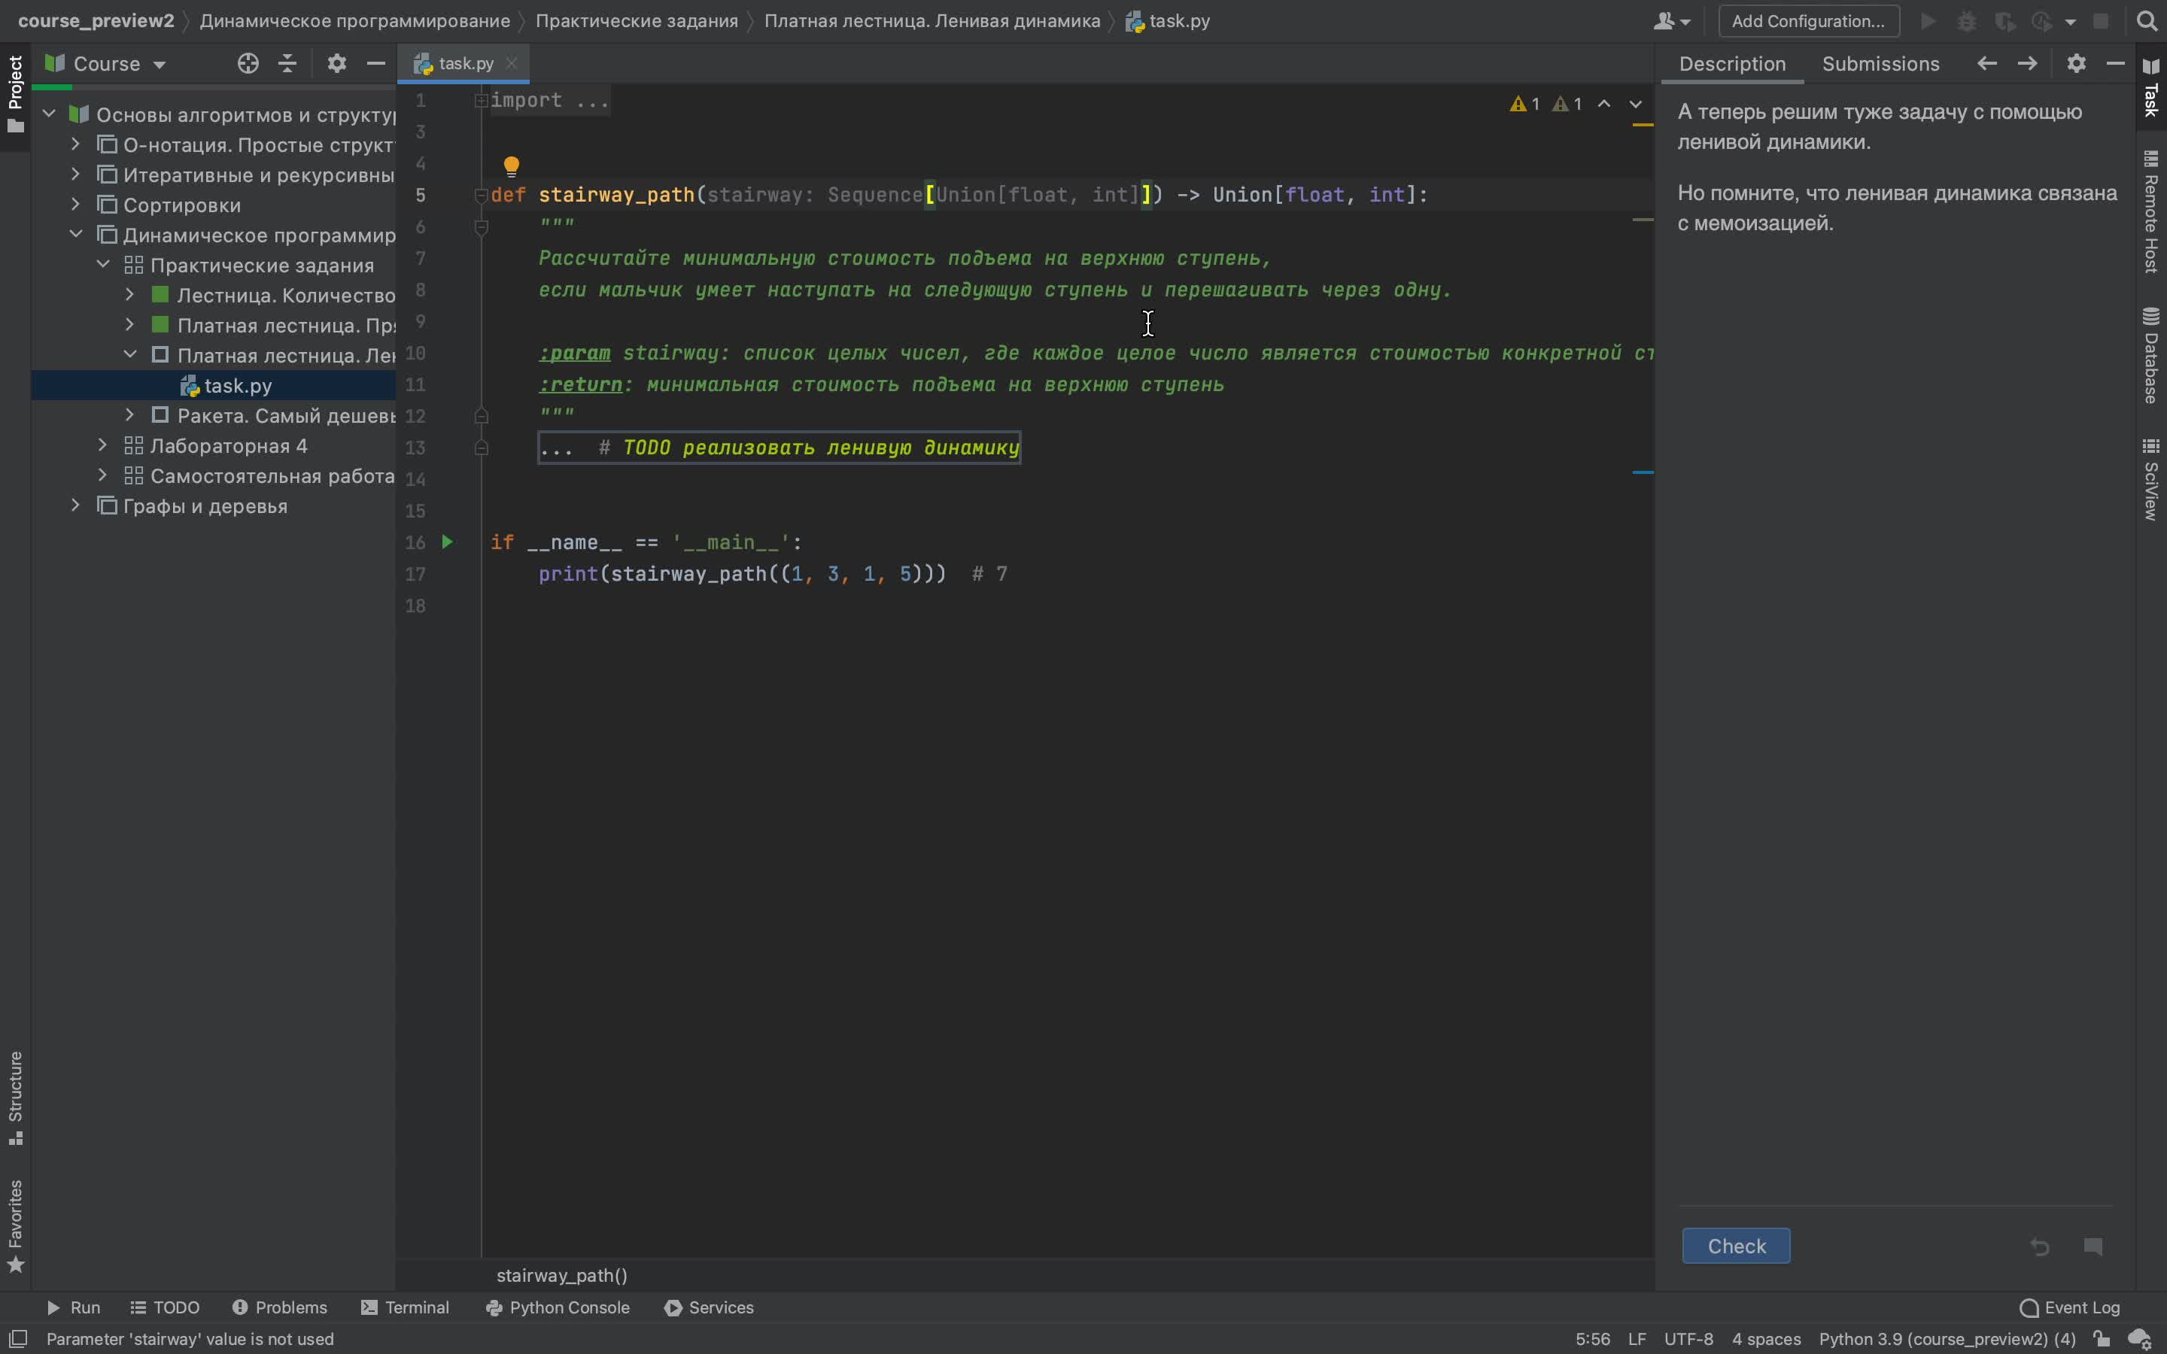This screenshot has width=2167, height=1354.
Task: Collapse the Динамическое программирование section
Action: (76, 234)
